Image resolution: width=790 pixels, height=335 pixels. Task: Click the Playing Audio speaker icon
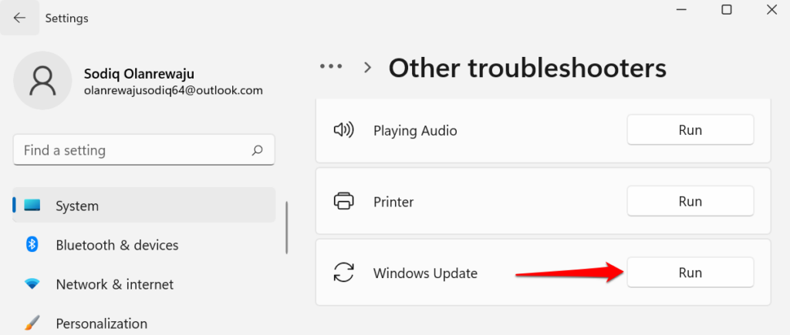[343, 130]
